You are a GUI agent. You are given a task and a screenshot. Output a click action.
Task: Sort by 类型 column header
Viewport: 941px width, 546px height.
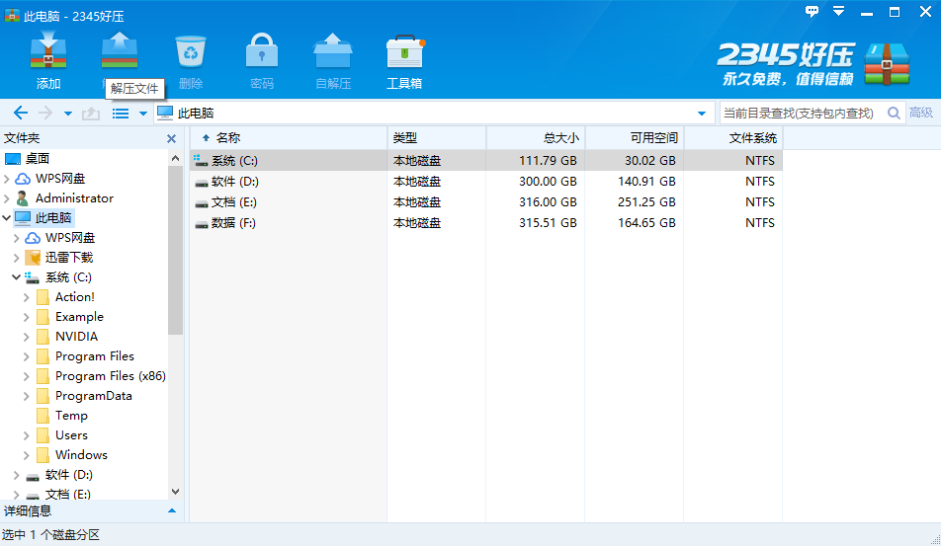[437, 138]
